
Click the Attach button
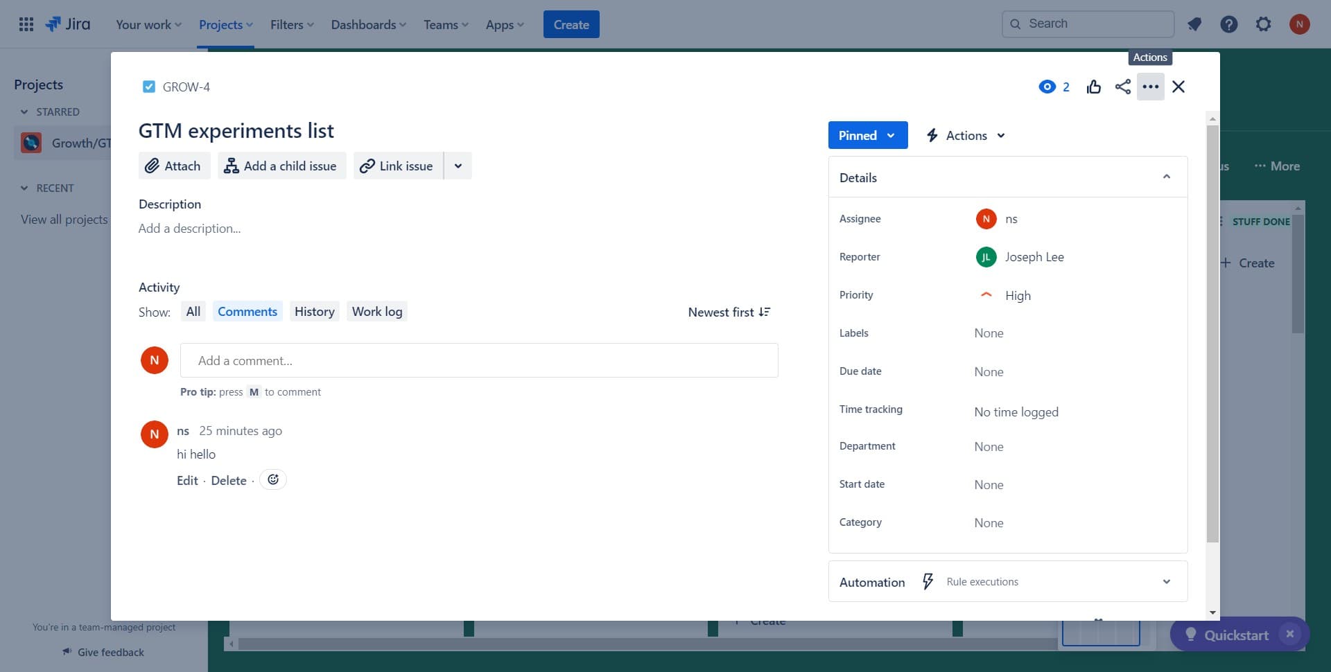pyautogui.click(x=173, y=166)
